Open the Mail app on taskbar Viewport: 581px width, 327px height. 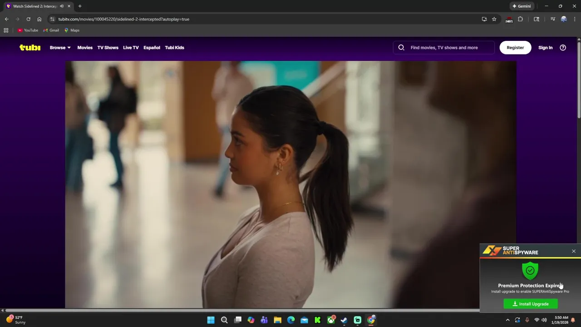click(x=304, y=320)
